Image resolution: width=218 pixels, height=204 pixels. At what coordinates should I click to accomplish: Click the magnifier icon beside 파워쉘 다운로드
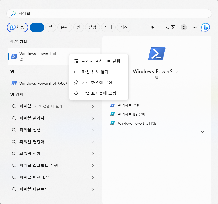click(14, 189)
